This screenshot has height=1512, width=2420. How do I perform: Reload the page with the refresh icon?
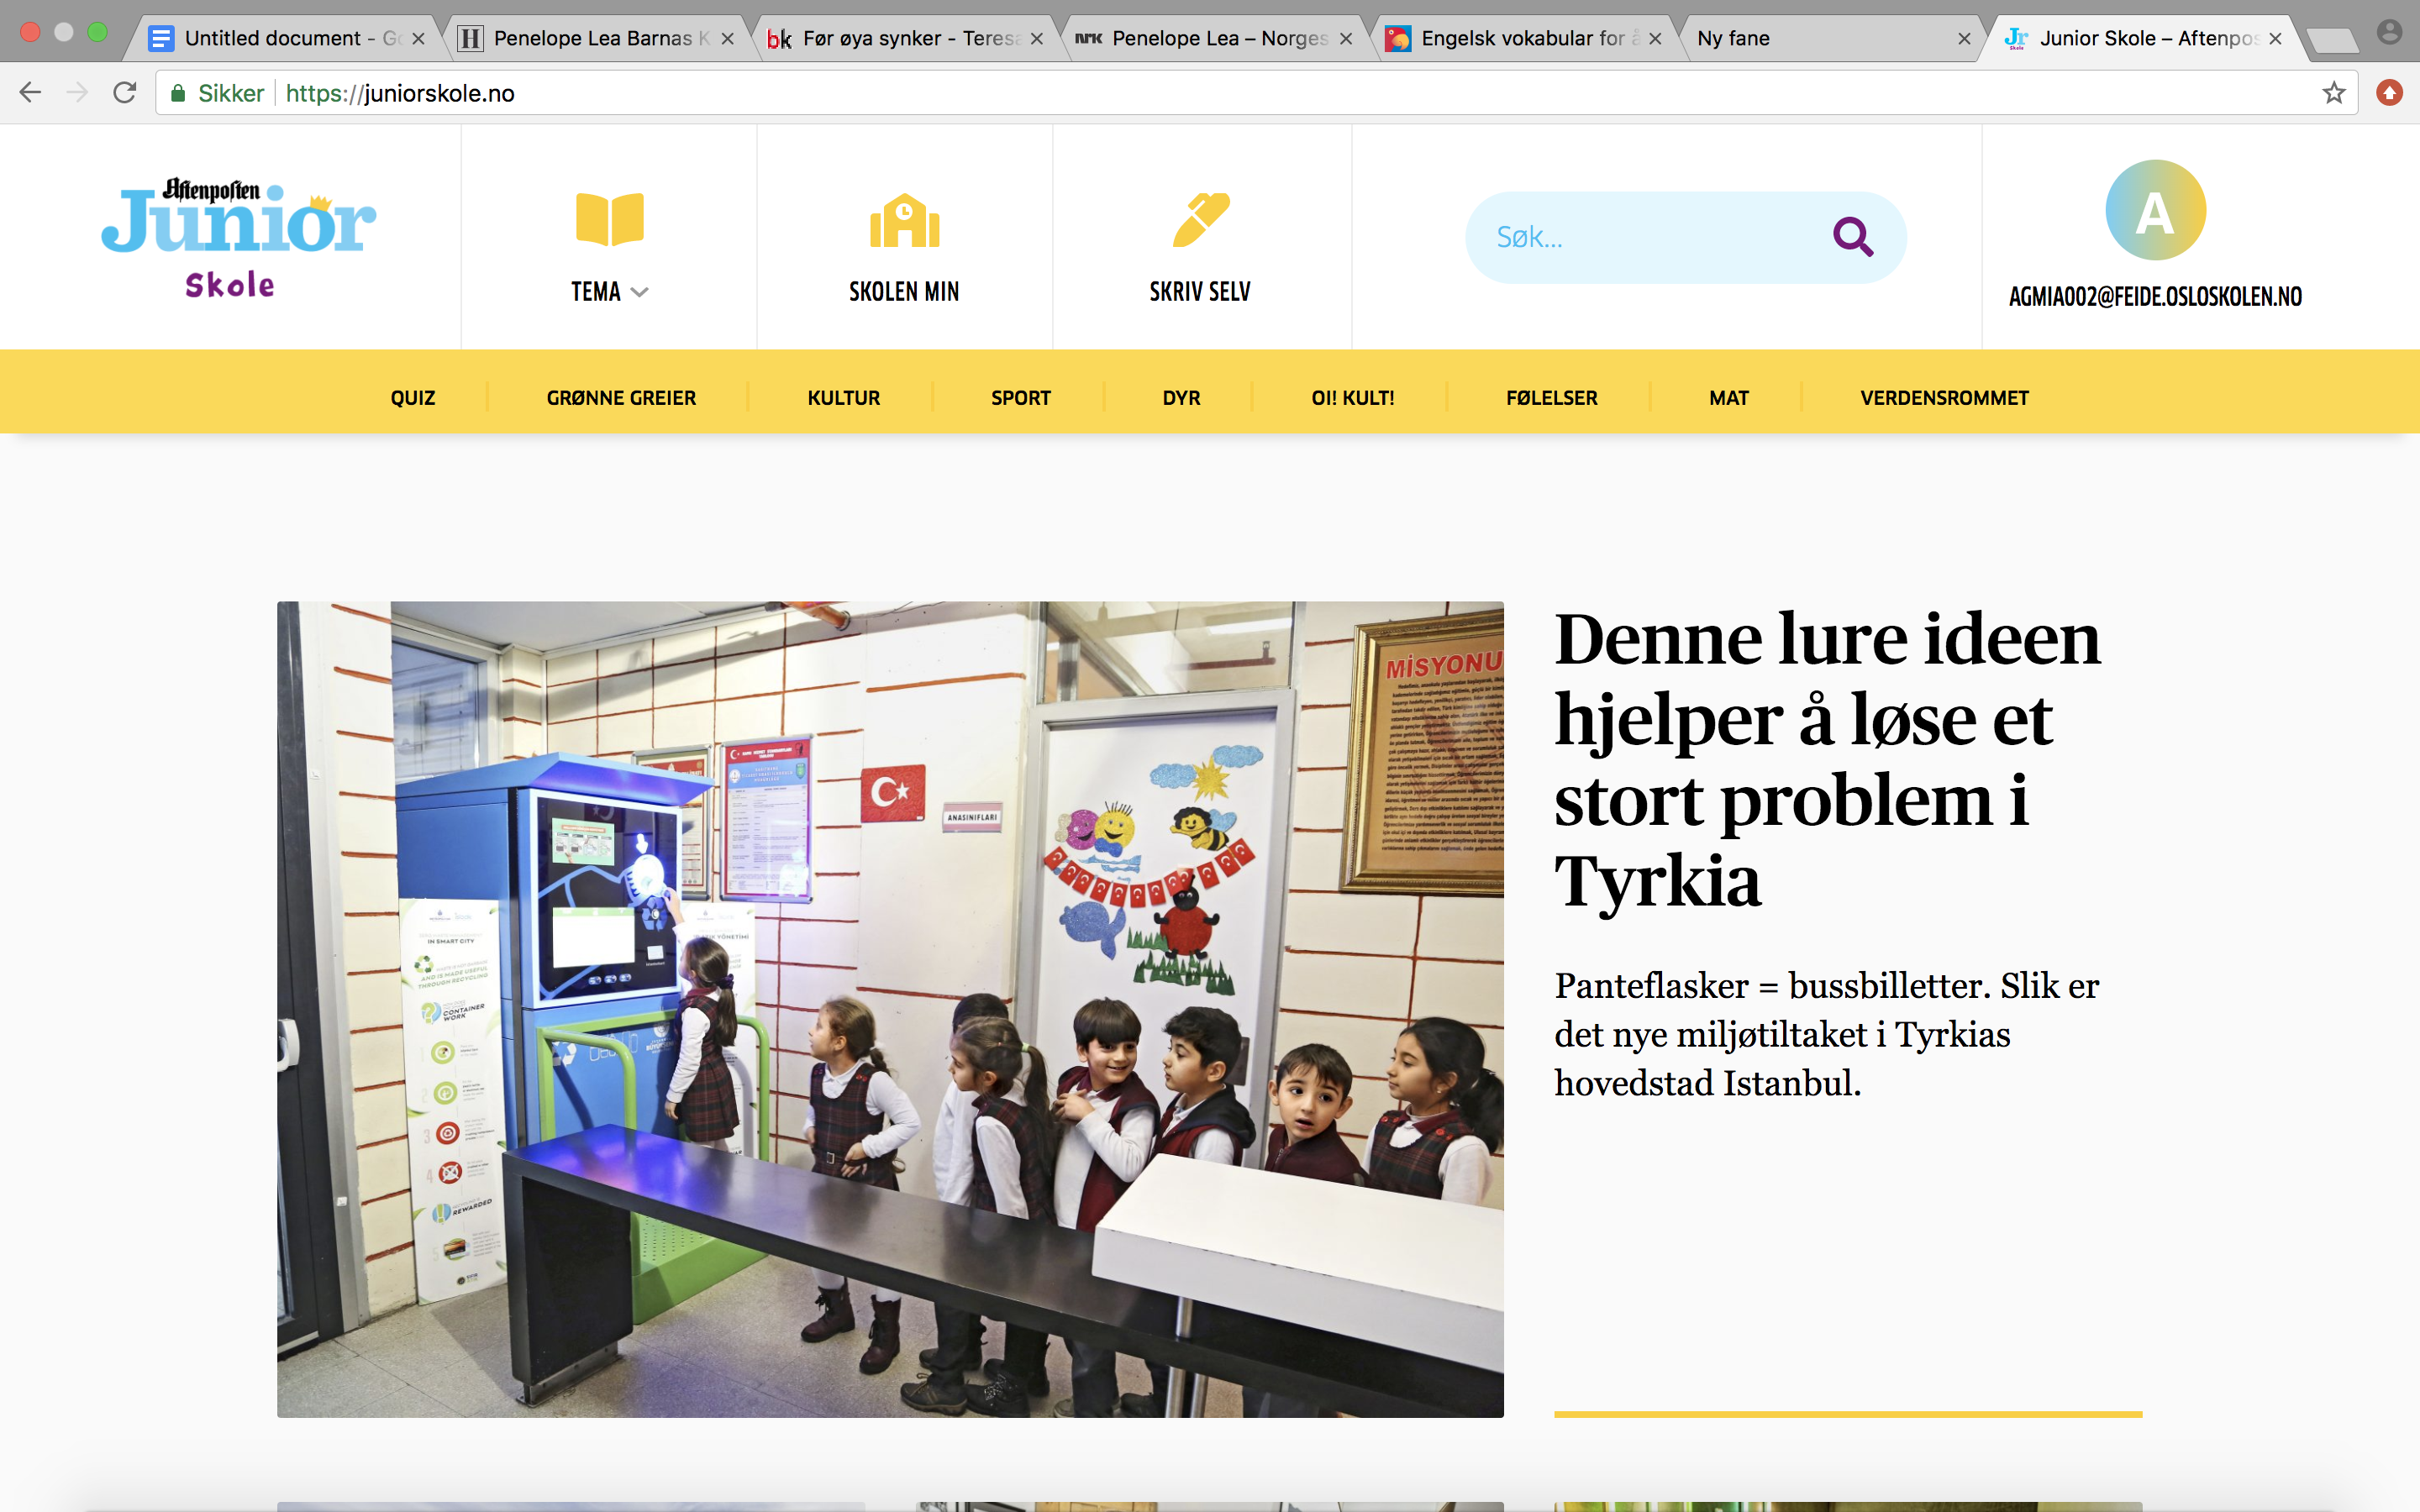[124, 93]
